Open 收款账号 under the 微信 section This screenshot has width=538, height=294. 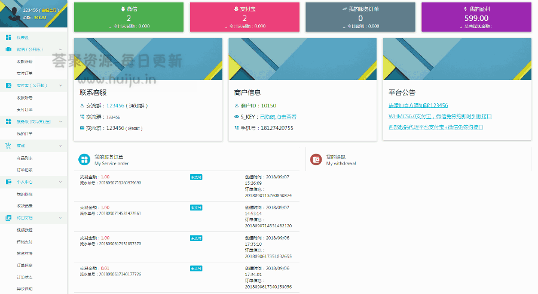[x=25, y=61]
